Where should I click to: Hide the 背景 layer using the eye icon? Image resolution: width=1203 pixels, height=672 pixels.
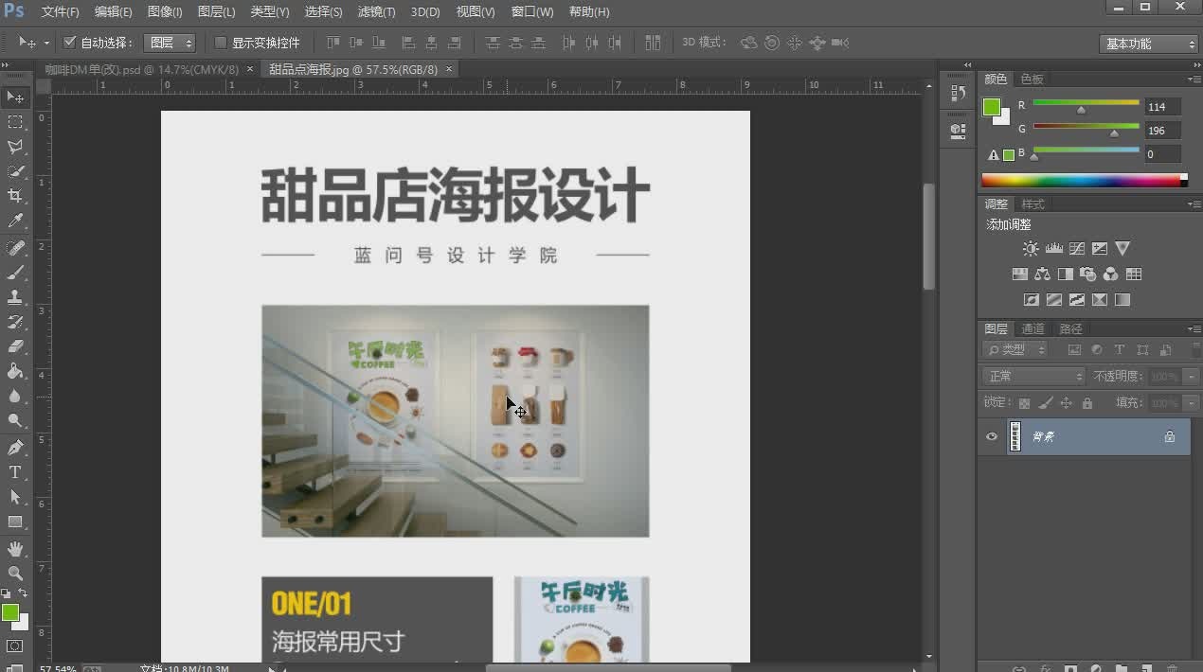point(992,436)
